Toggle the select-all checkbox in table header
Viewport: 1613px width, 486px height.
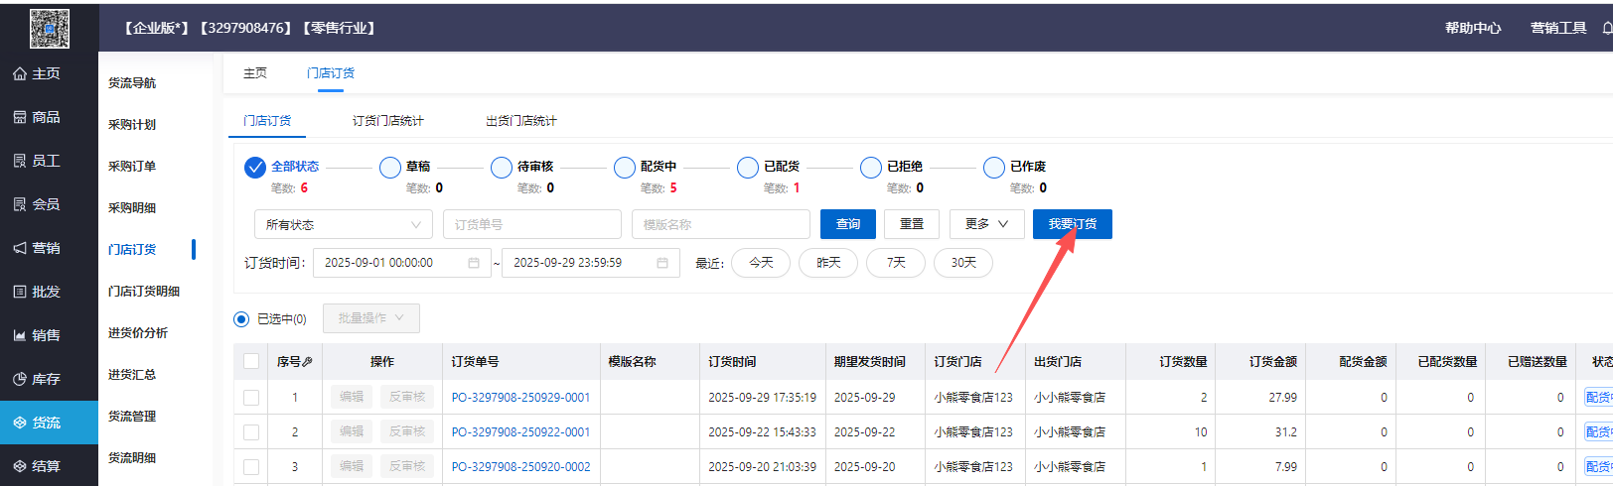[251, 362]
